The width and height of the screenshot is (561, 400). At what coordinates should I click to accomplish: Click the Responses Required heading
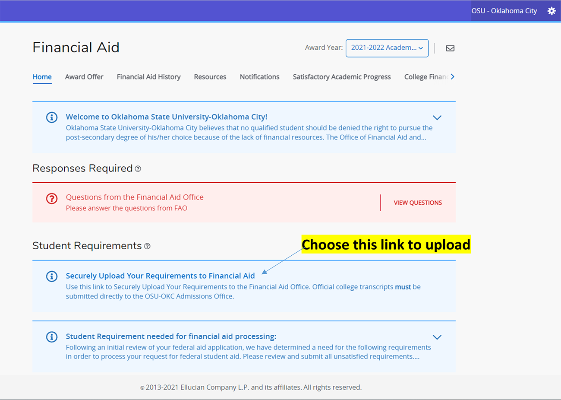tap(82, 168)
